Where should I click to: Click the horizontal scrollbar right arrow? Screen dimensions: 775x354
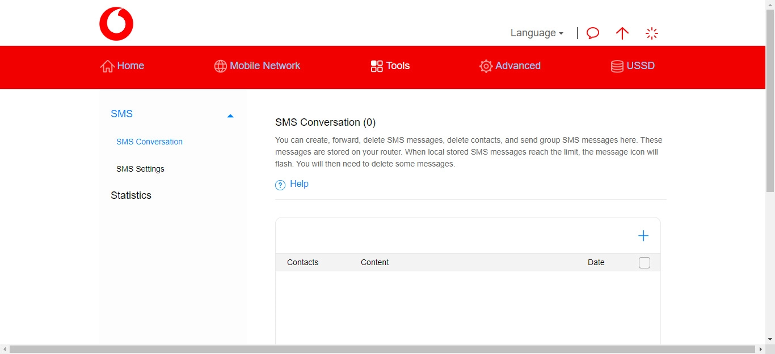click(761, 349)
